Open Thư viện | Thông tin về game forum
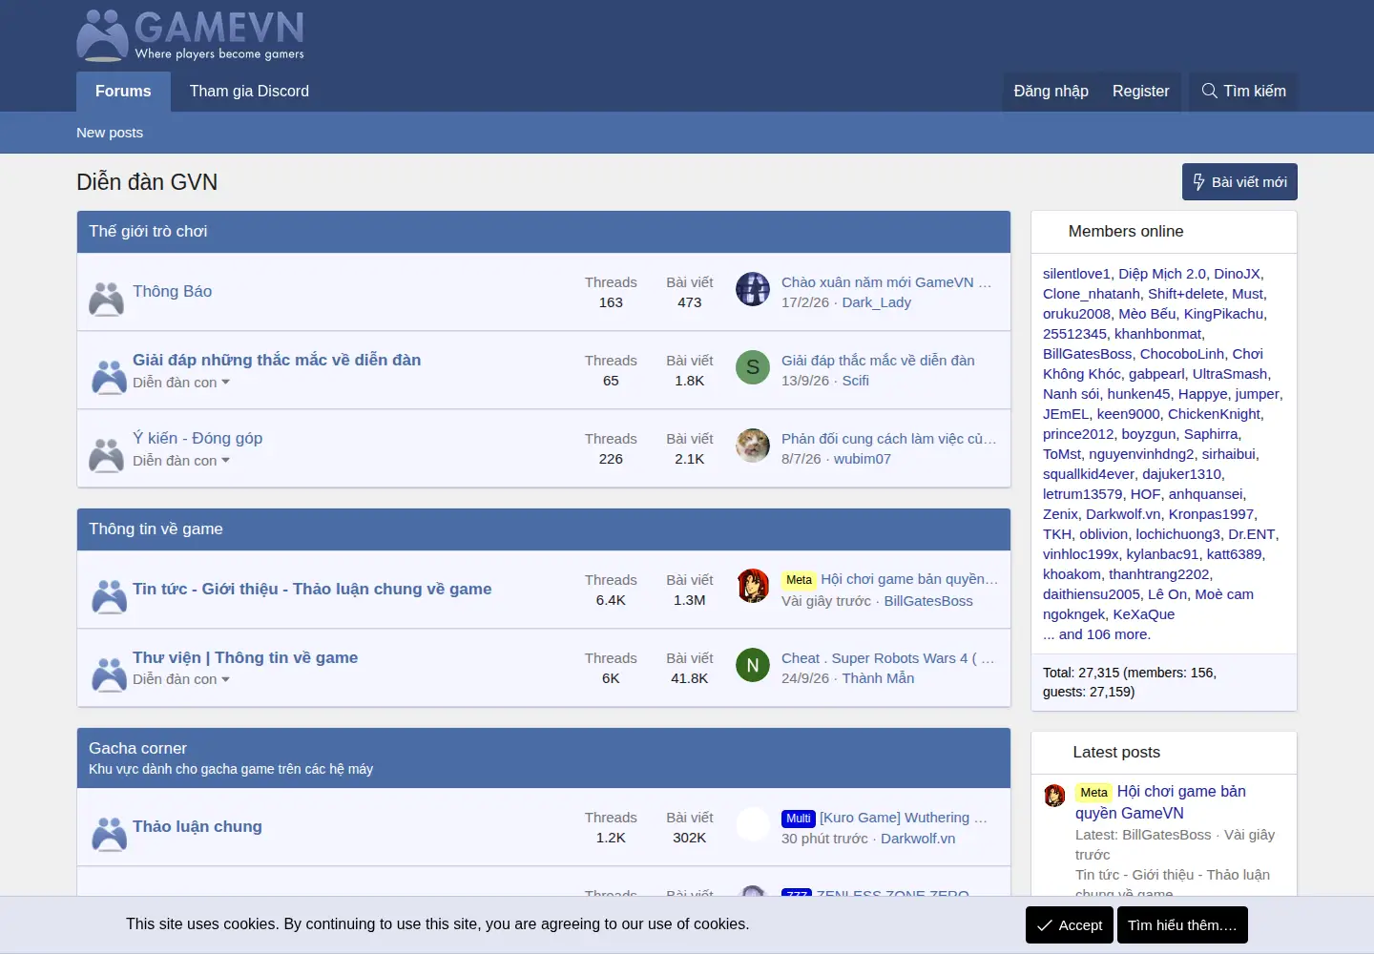The width and height of the screenshot is (1374, 954). [x=245, y=657]
